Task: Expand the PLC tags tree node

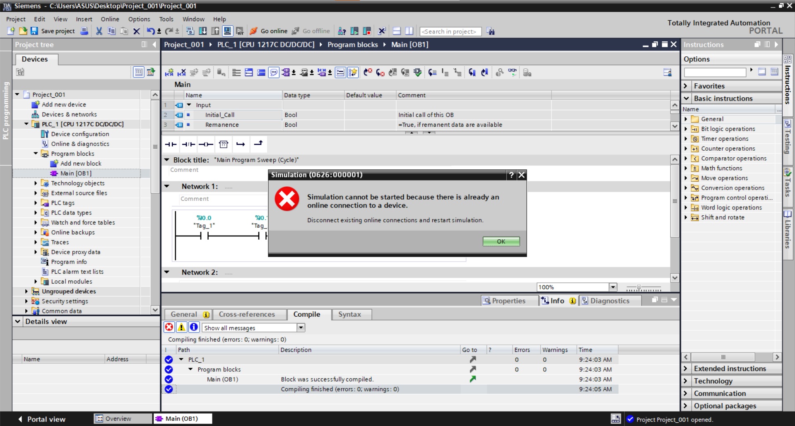Action: click(36, 203)
